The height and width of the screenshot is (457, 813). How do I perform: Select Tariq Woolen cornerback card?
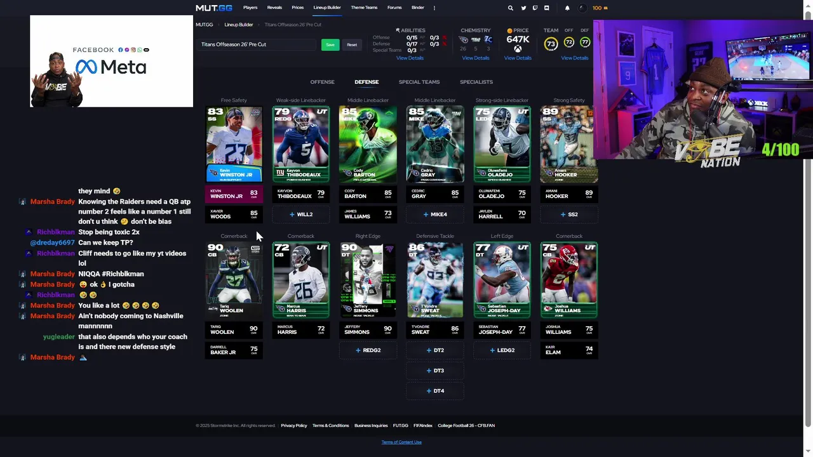[x=234, y=280]
